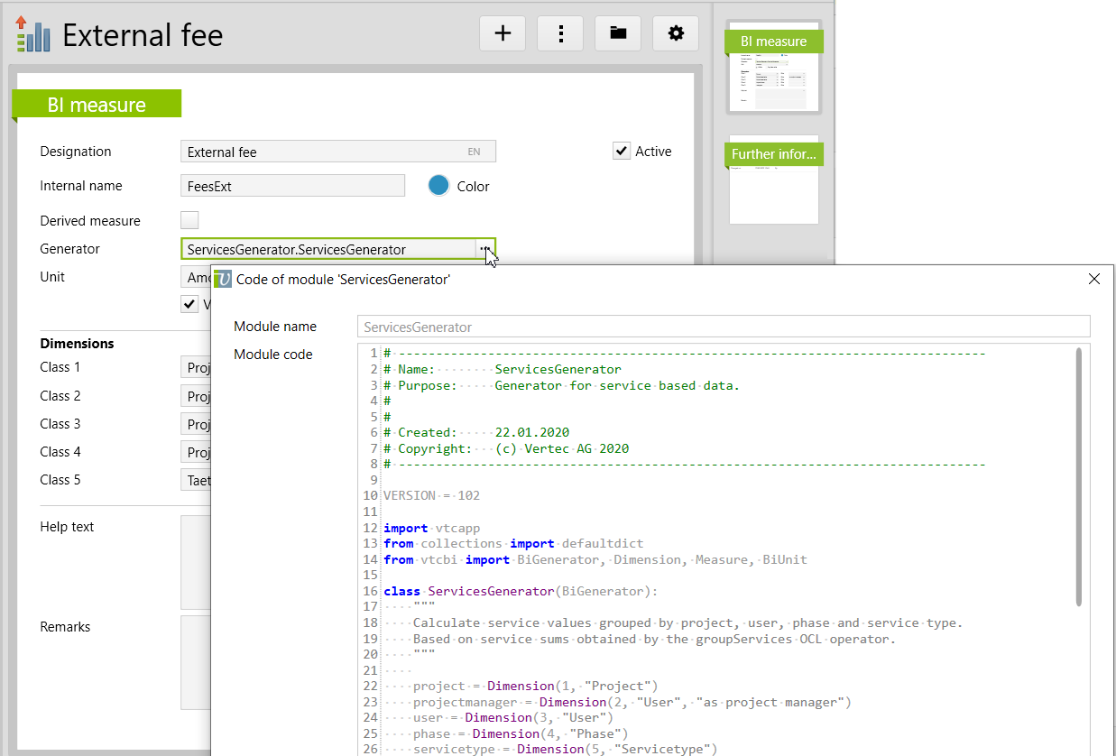Open the three-dot actions menu button
The height and width of the screenshot is (756, 1116).
pyautogui.click(x=560, y=33)
